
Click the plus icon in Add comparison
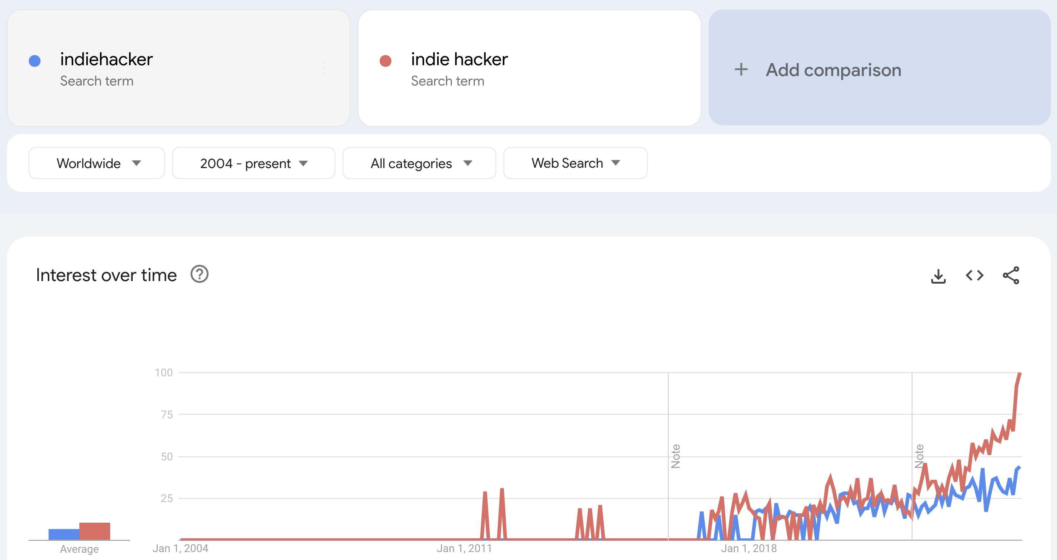coord(742,70)
